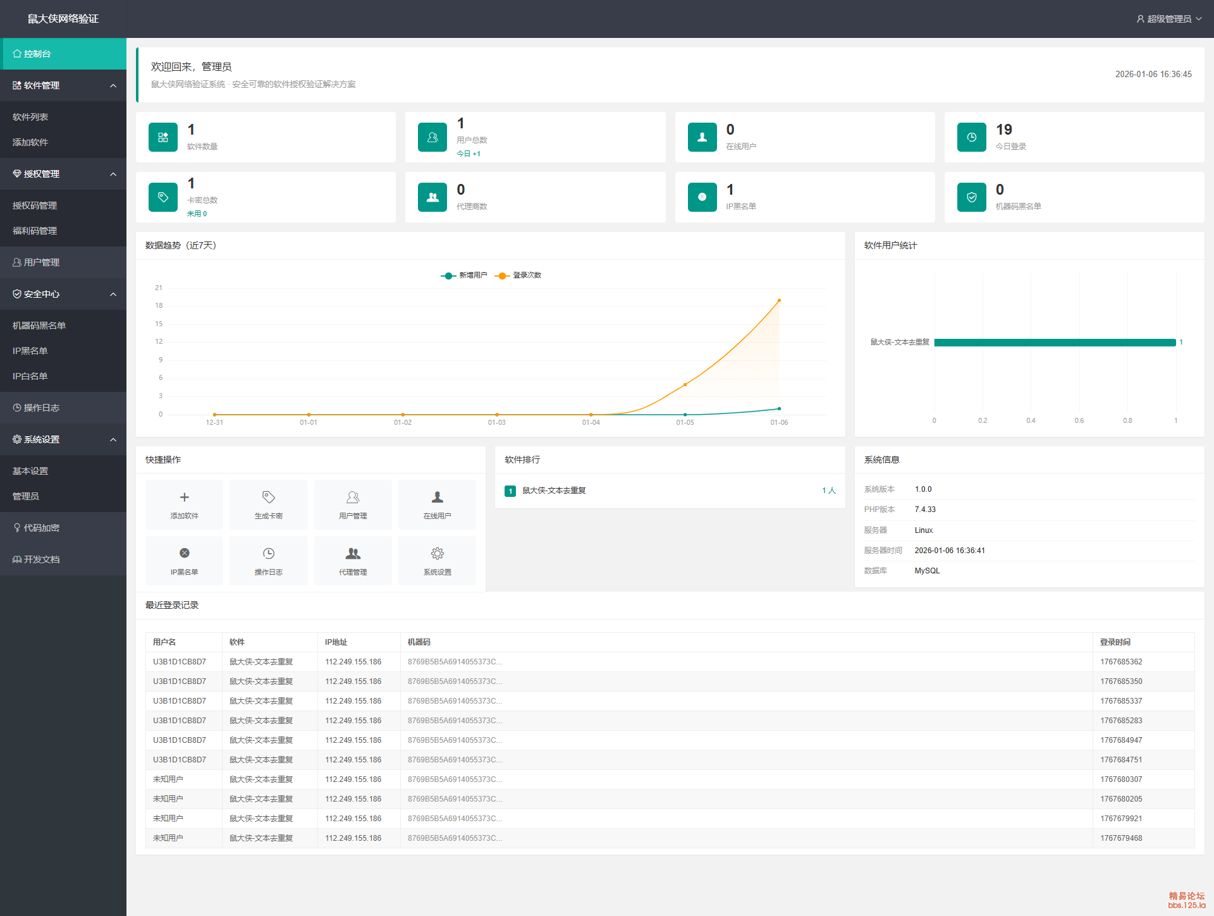Open 授权码管理 in the sidebar
Screen dimensions: 1214x916
[x=35, y=205]
